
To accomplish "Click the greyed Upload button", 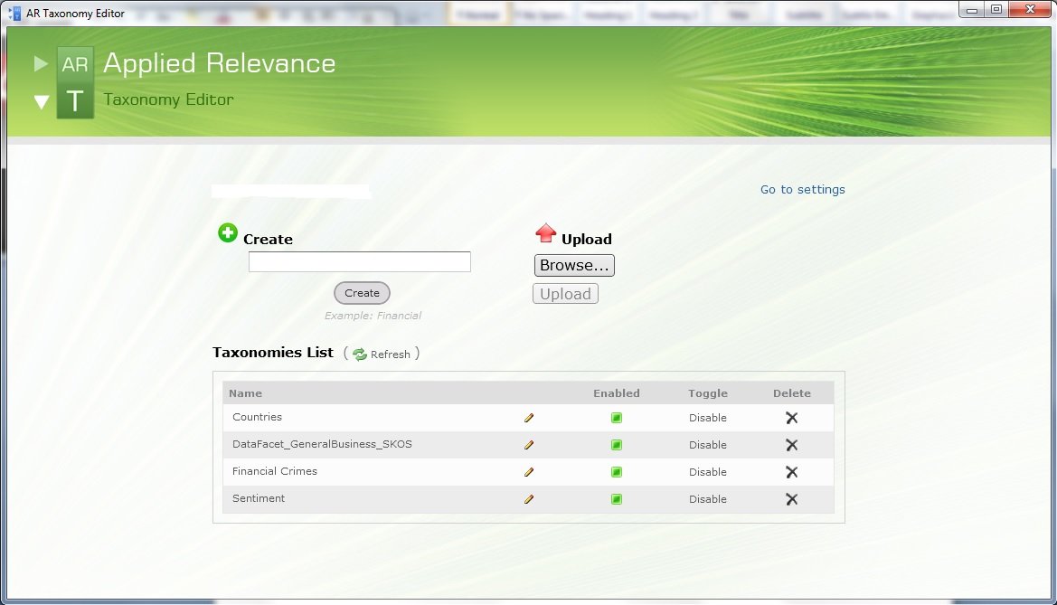I will 565,294.
